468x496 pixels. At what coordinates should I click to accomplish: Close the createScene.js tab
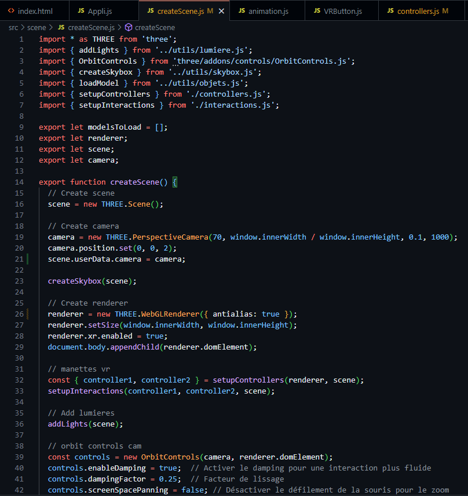[221, 11]
